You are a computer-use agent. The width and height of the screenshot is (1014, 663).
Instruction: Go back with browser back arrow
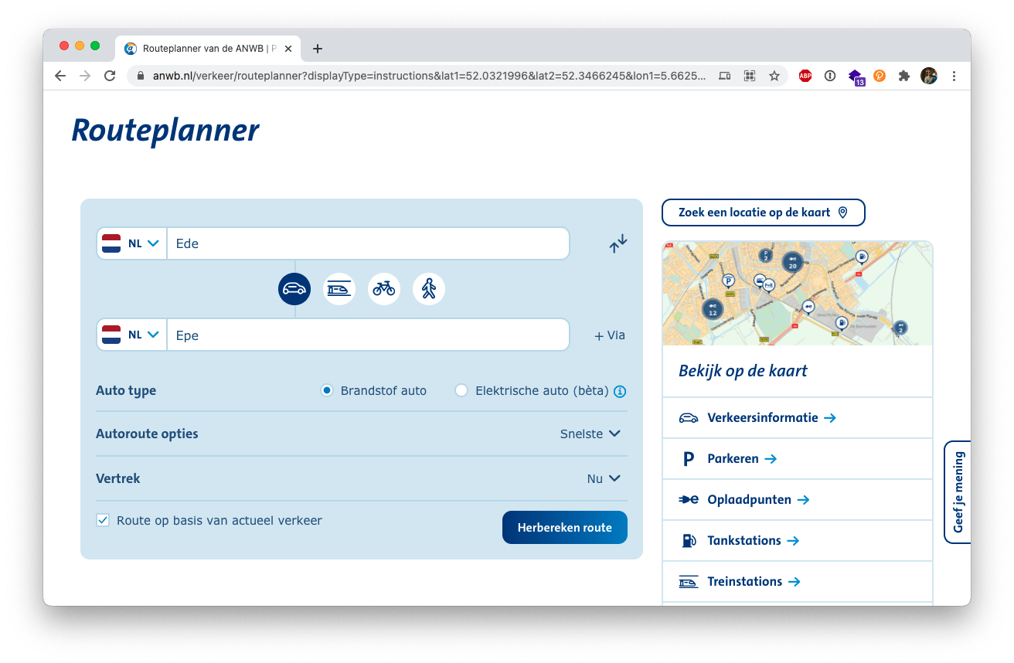pos(60,76)
